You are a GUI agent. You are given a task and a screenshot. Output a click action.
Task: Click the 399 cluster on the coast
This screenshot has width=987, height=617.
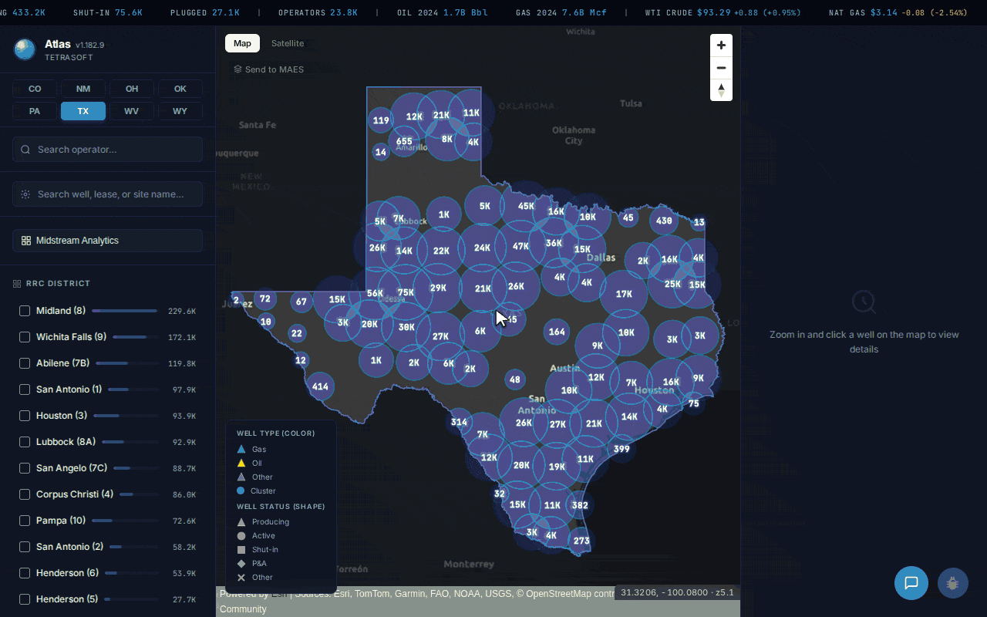point(622,449)
